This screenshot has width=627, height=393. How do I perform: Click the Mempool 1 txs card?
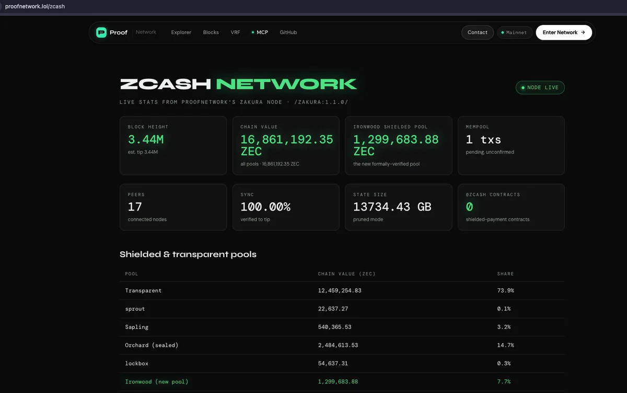pos(511,145)
